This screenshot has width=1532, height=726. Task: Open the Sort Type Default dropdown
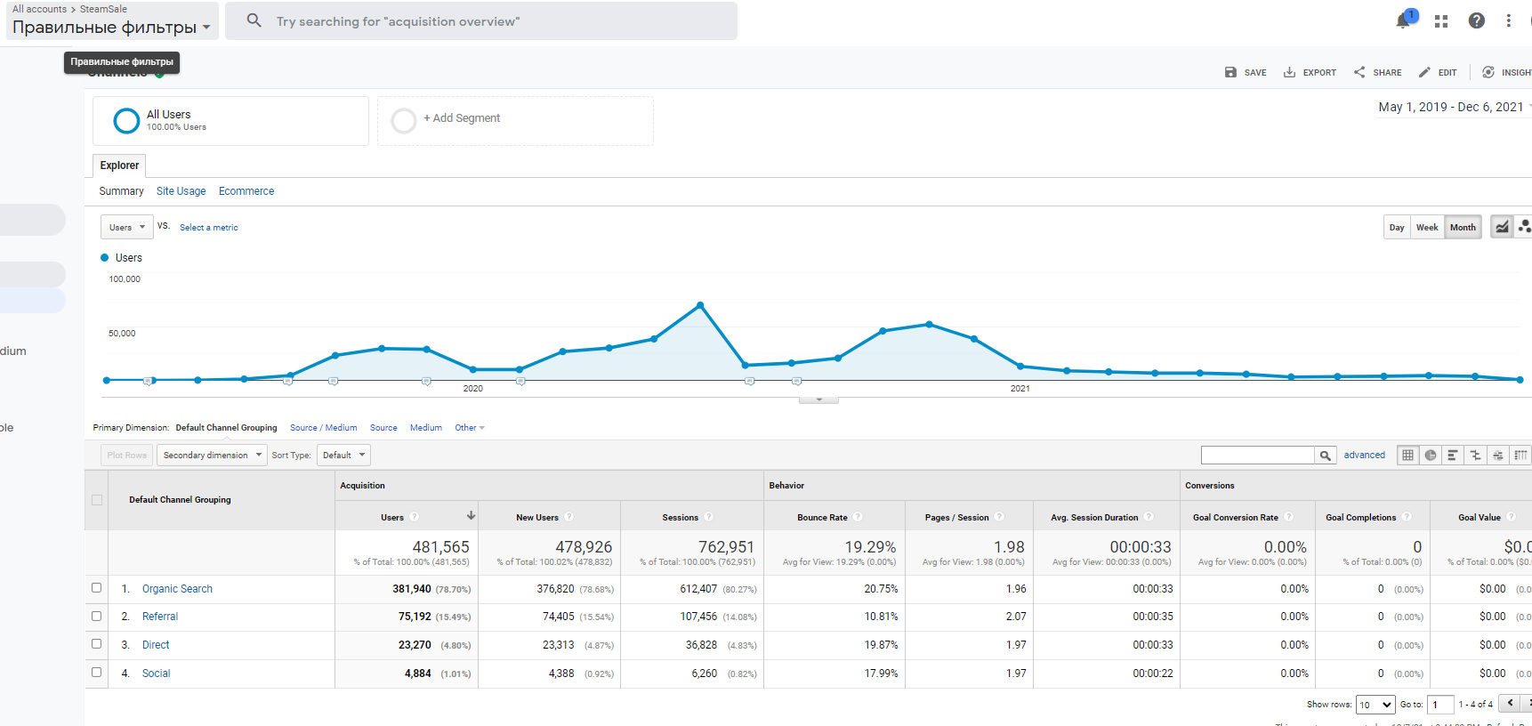point(343,455)
